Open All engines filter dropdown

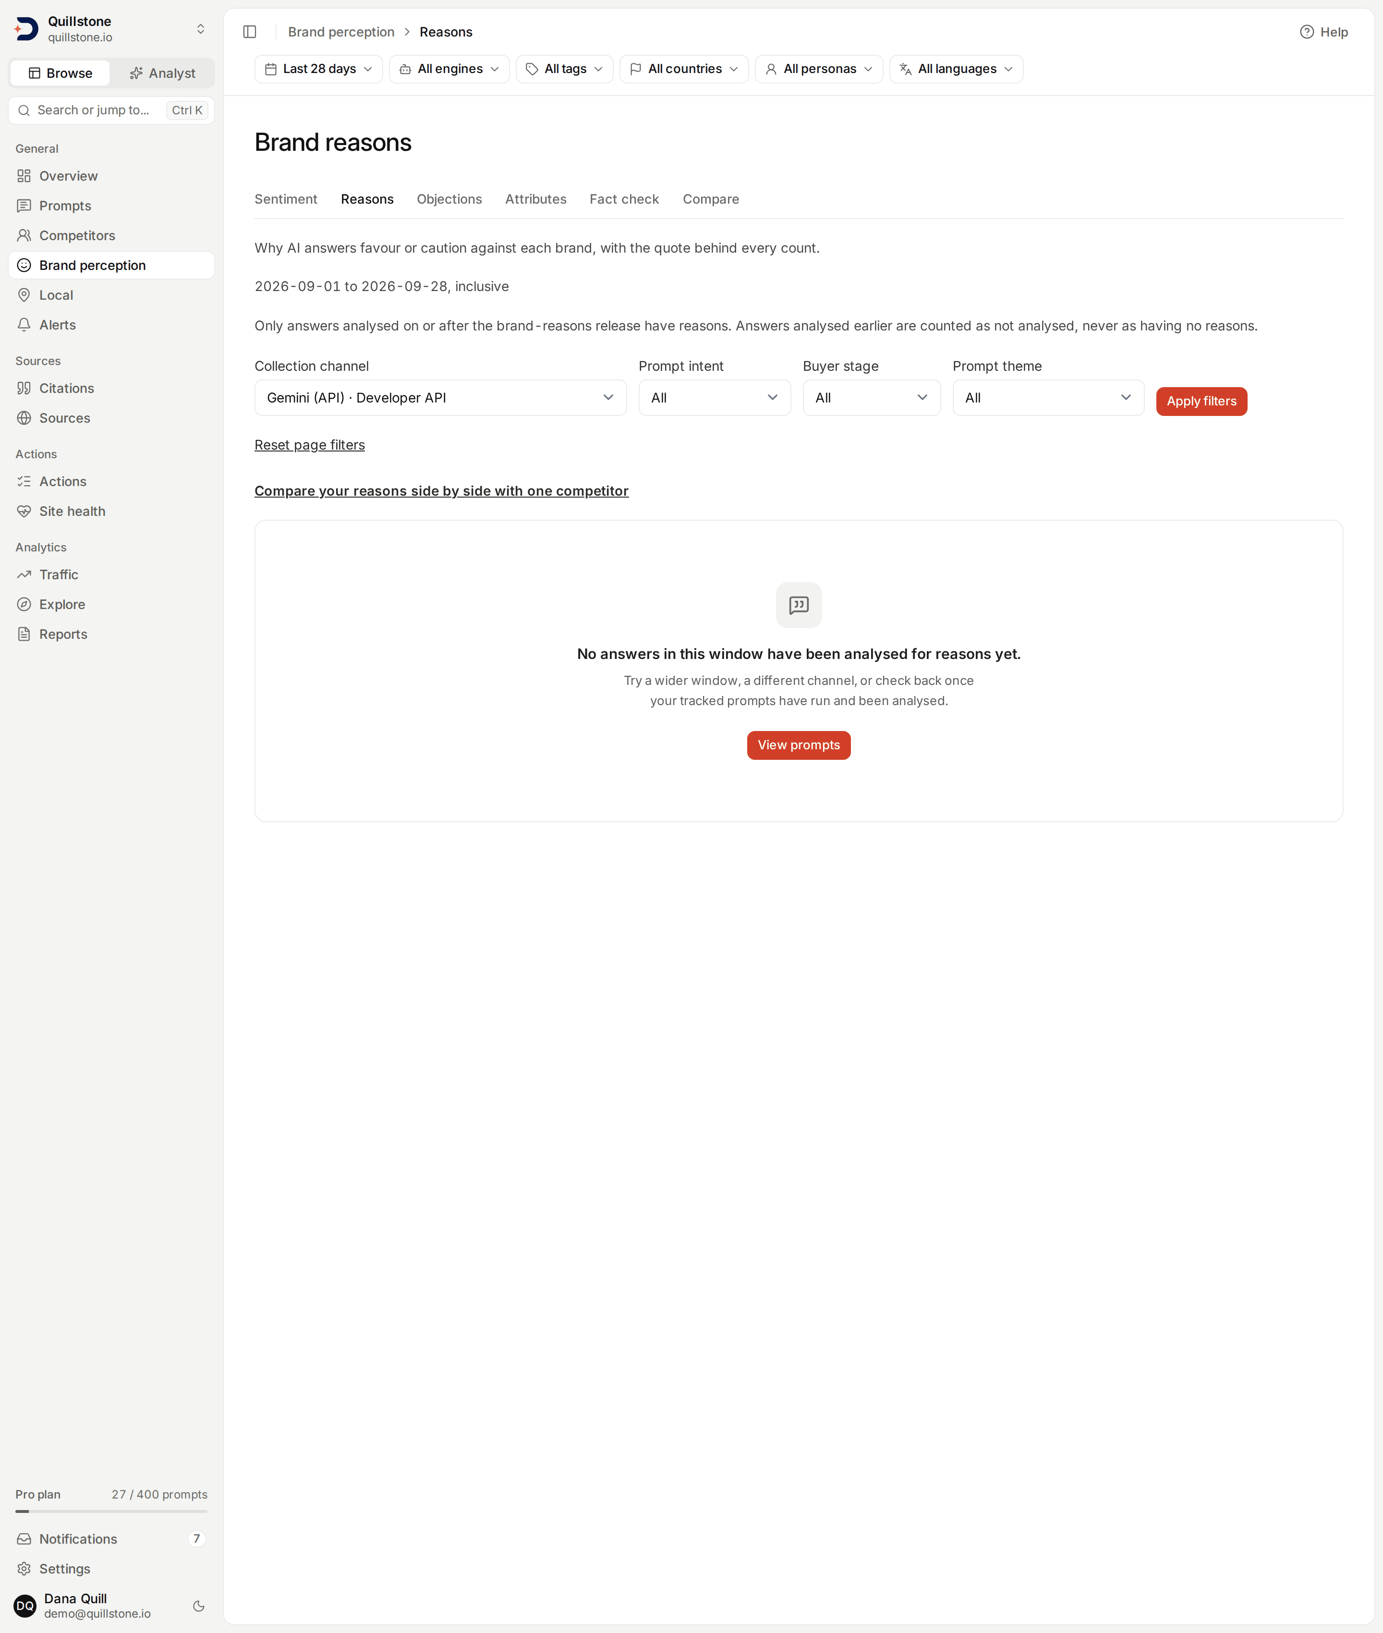click(x=449, y=69)
